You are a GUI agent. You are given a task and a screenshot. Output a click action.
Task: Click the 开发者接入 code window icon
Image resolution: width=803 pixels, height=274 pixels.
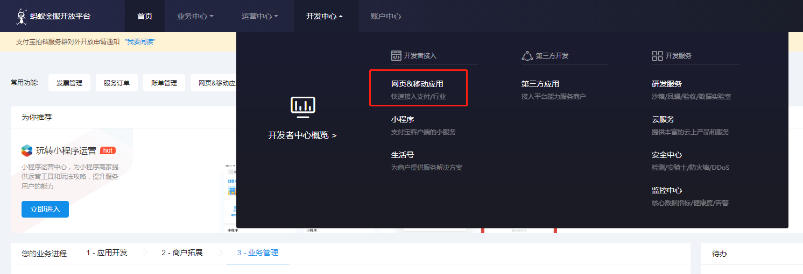coord(396,56)
